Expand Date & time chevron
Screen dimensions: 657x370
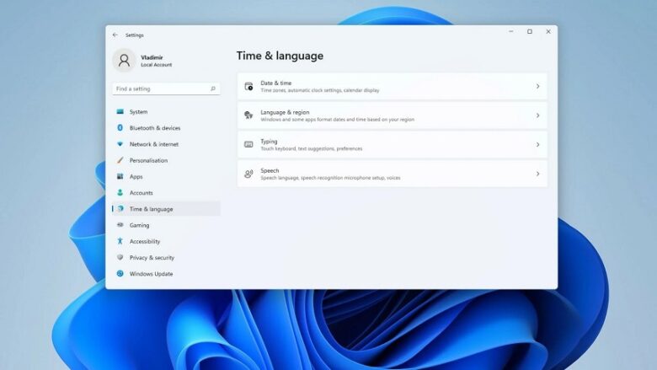point(538,86)
